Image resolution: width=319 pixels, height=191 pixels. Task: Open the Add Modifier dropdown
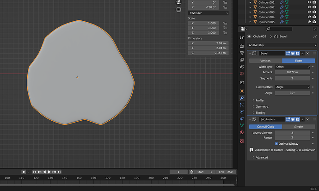pos(282,45)
